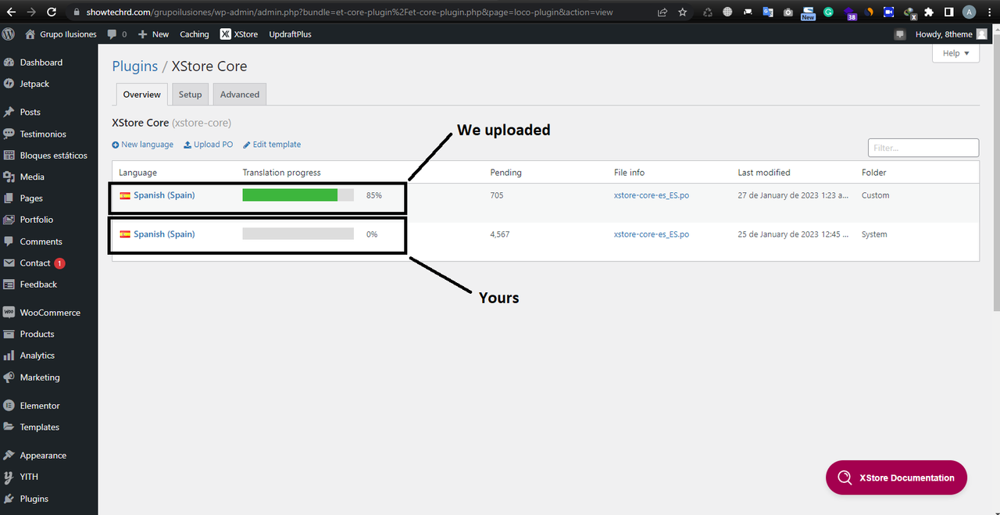Open the Google Translate extension icon
This screenshot has height=515, width=1000.
point(768,12)
